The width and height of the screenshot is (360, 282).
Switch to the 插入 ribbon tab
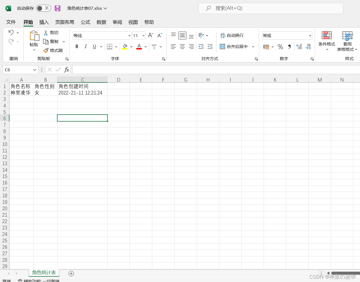point(44,22)
